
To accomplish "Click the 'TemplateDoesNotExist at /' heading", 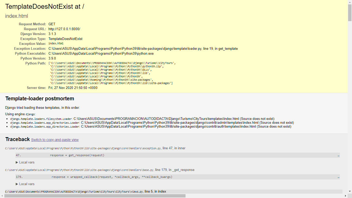I will (x=45, y=7).
